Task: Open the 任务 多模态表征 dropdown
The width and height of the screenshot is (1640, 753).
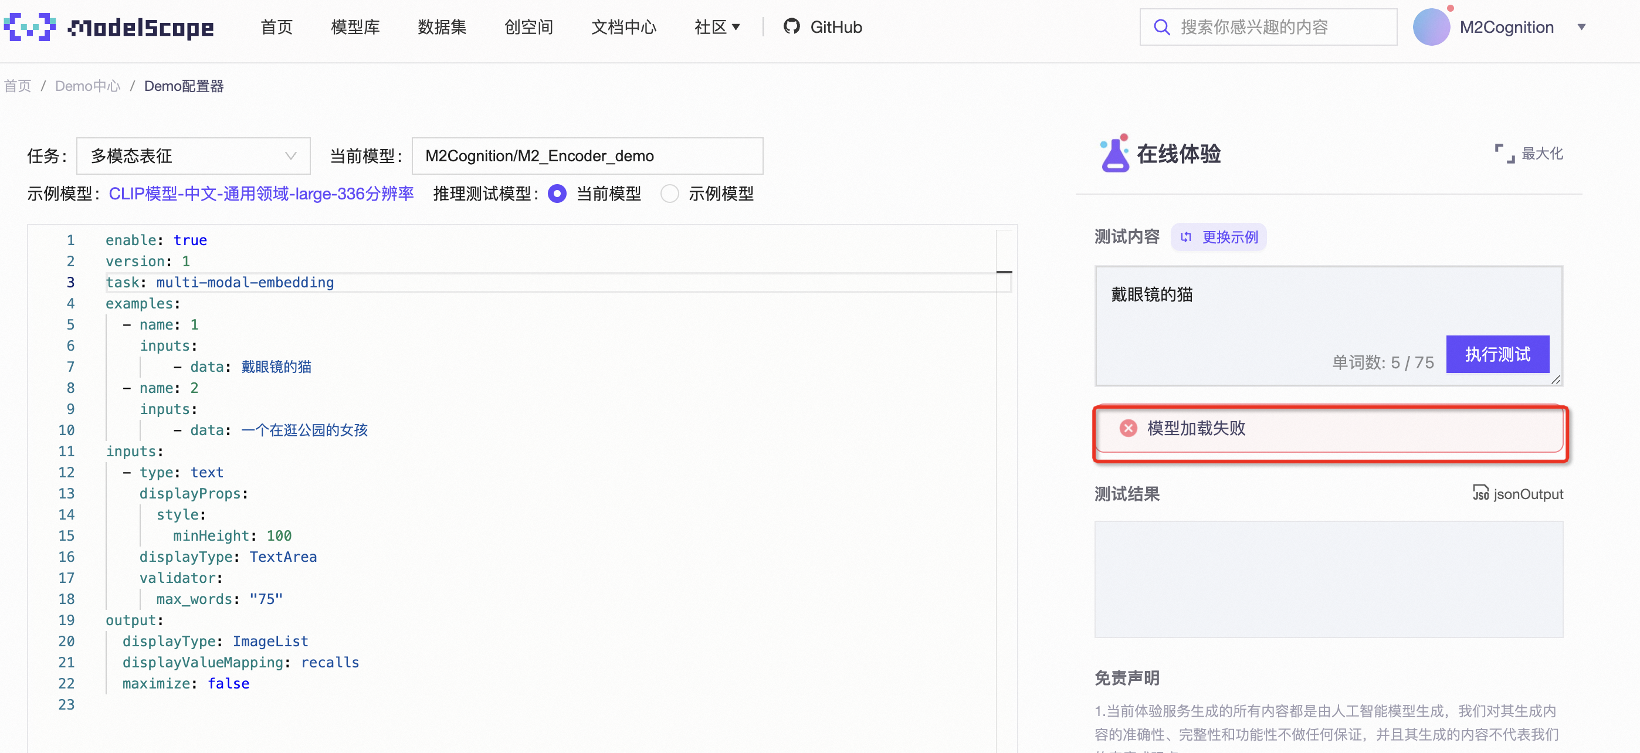Action: 193,156
